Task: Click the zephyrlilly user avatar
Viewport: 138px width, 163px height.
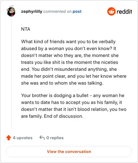Action: click(x=11, y=11)
